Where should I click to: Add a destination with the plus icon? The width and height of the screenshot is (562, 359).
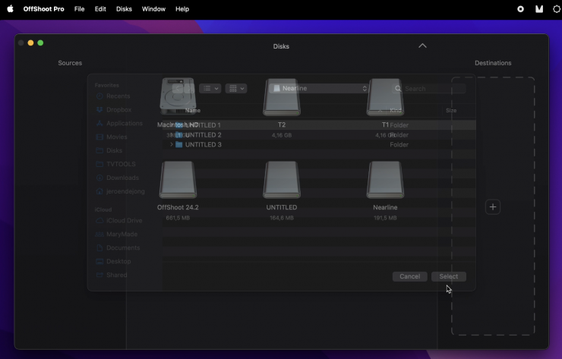click(493, 207)
